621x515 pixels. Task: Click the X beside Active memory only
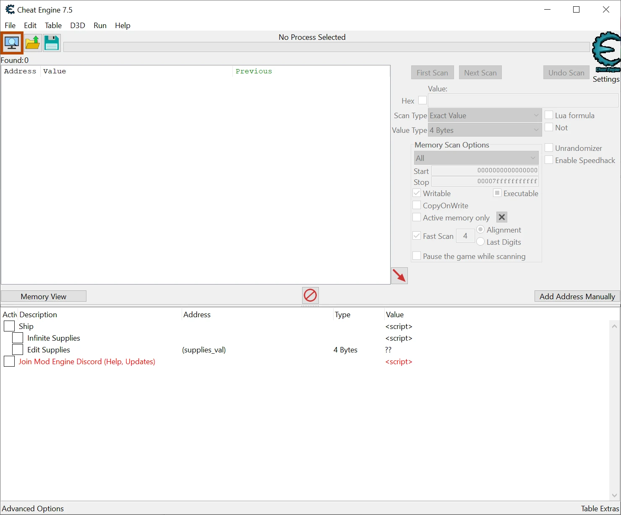pos(502,217)
